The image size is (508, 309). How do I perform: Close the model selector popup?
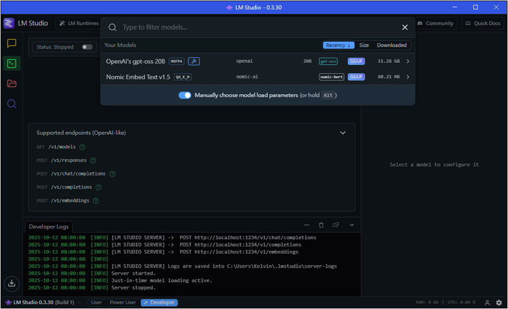[x=405, y=27]
